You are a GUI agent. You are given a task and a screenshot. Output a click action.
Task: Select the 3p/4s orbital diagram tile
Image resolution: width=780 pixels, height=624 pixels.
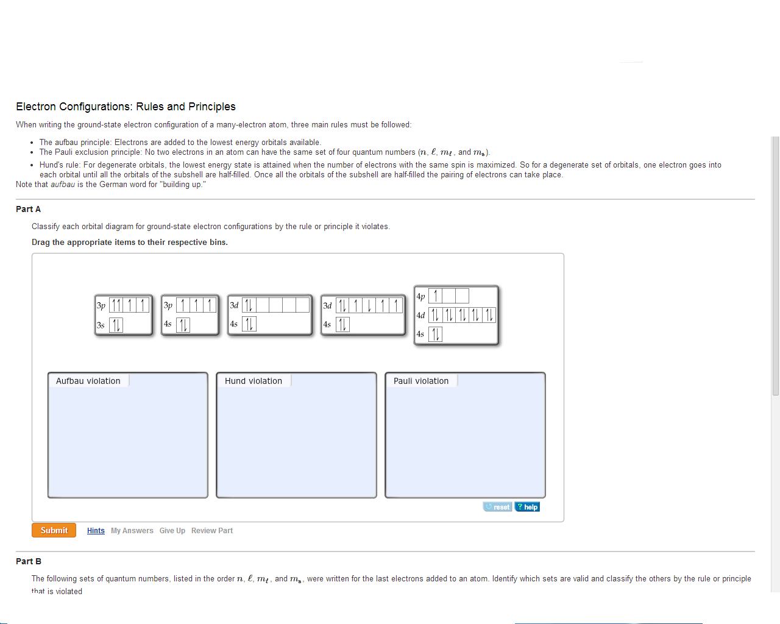[x=190, y=314]
